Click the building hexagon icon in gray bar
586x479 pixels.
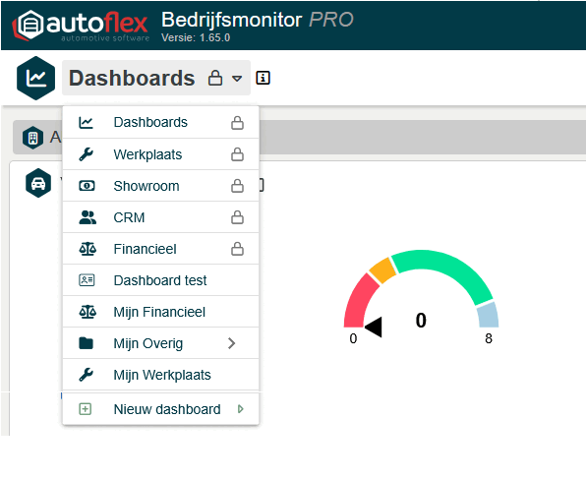click(32, 138)
